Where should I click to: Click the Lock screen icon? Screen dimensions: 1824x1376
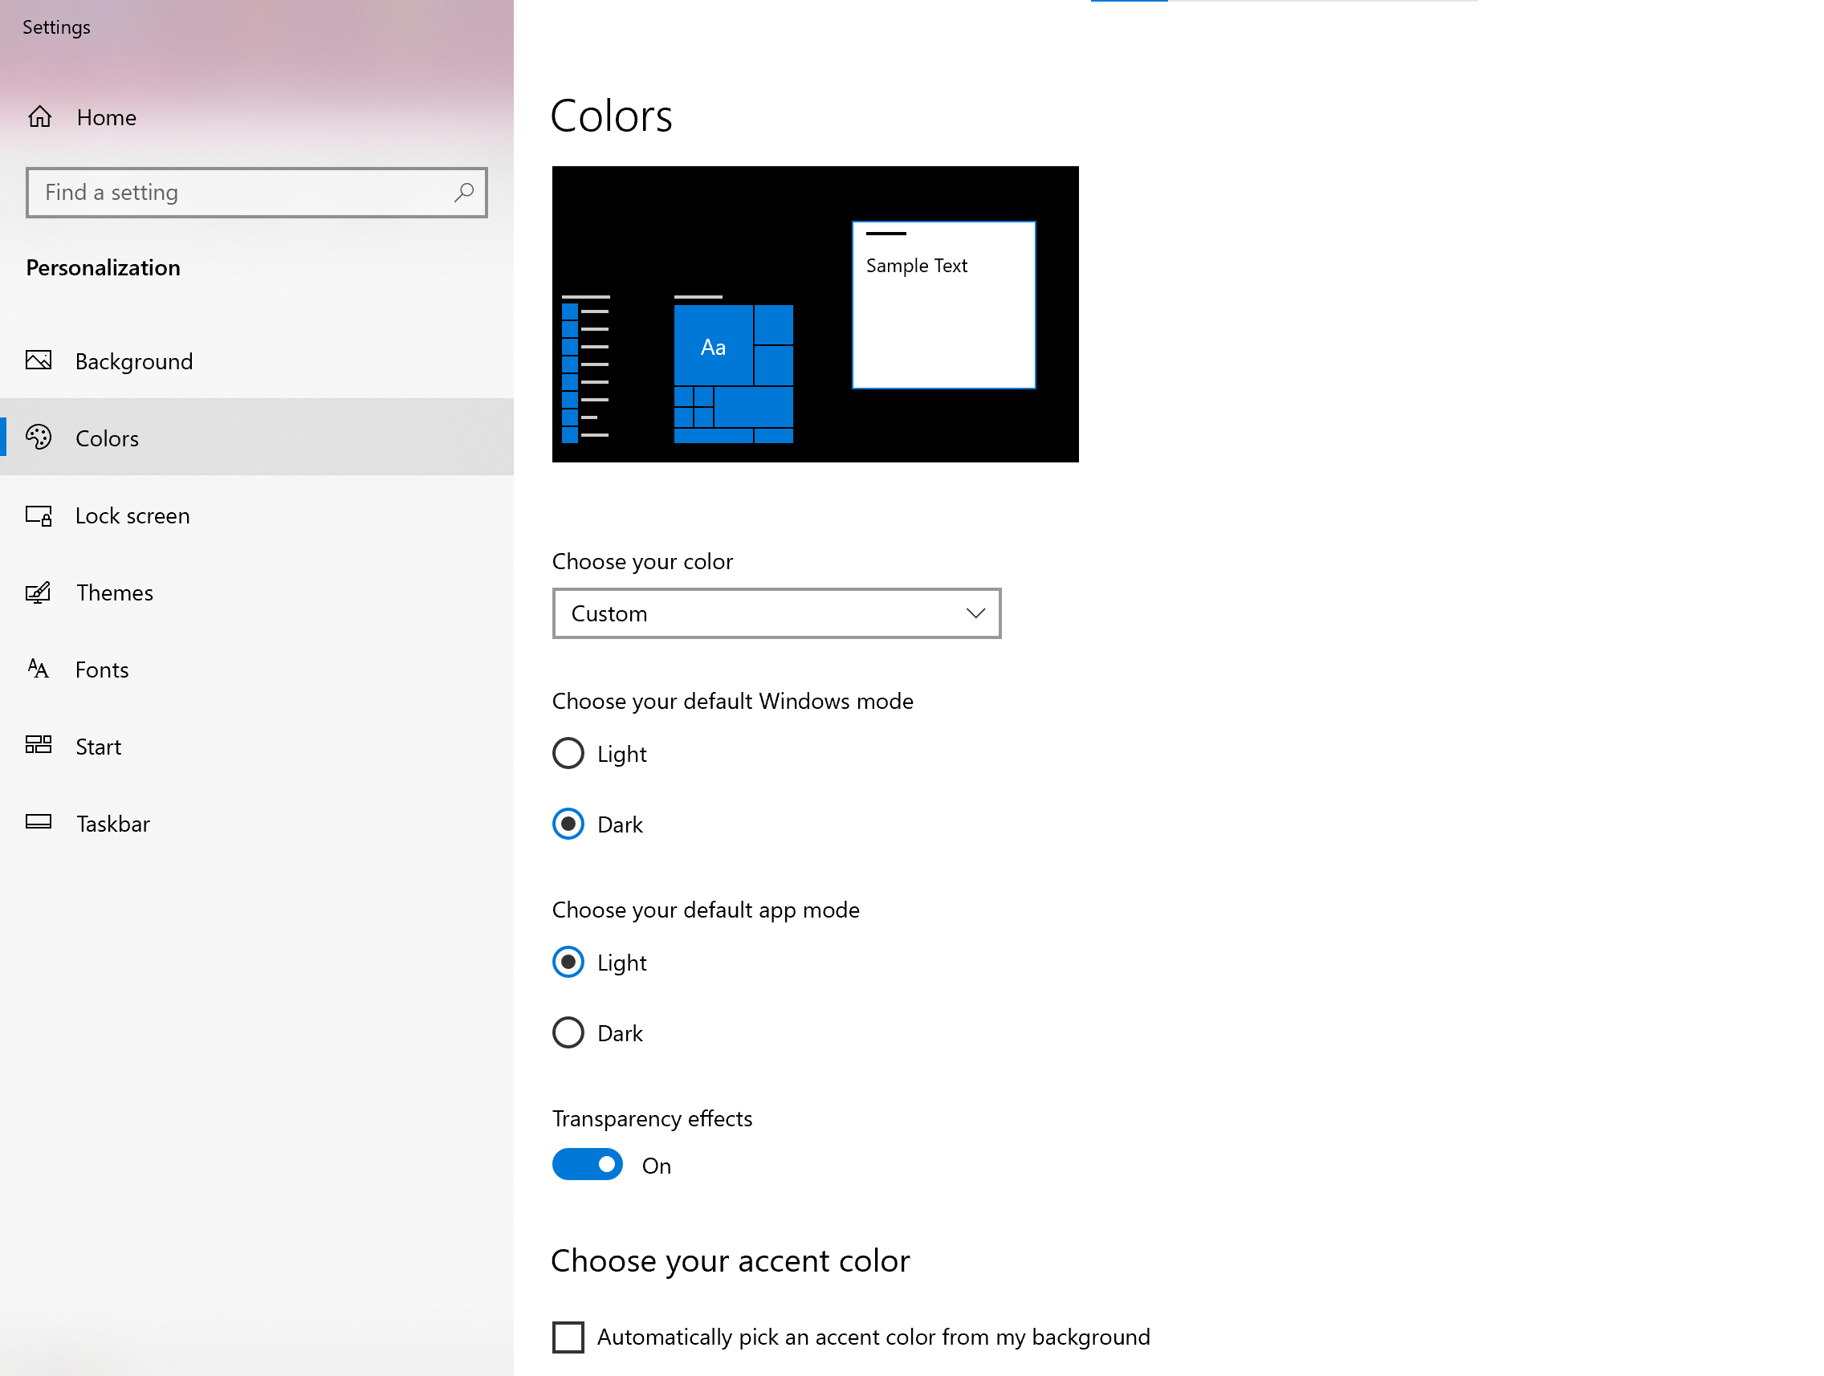point(39,515)
